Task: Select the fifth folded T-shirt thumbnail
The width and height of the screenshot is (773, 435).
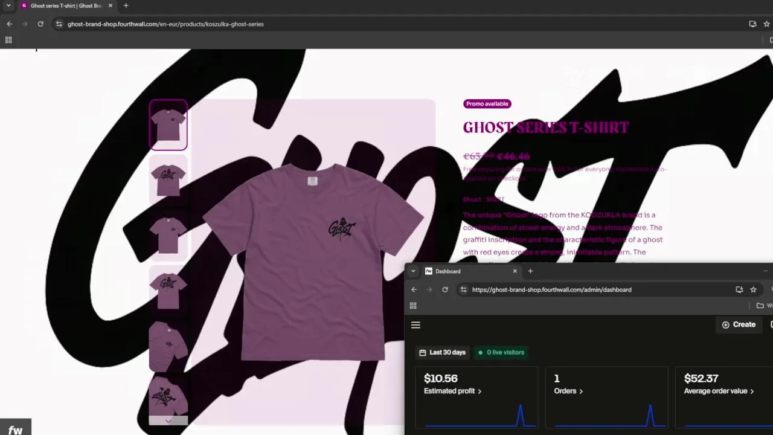Action: pyautogui.click(x=168, y=345)
